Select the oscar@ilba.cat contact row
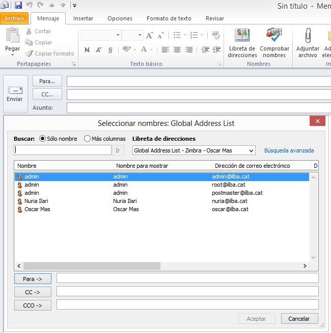Image resolution: width=331 pixels, height=333 pixels. [x=161, y=209]
